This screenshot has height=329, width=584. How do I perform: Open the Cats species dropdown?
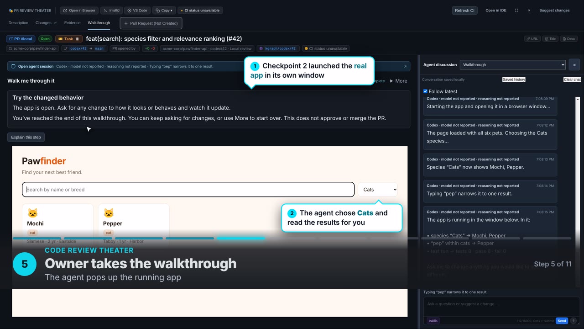377,190
